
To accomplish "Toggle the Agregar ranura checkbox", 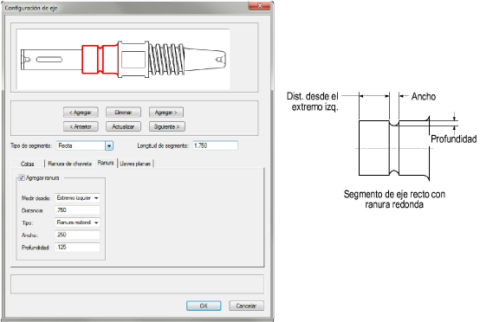I will pyautogui.click(x=22, y=177).
